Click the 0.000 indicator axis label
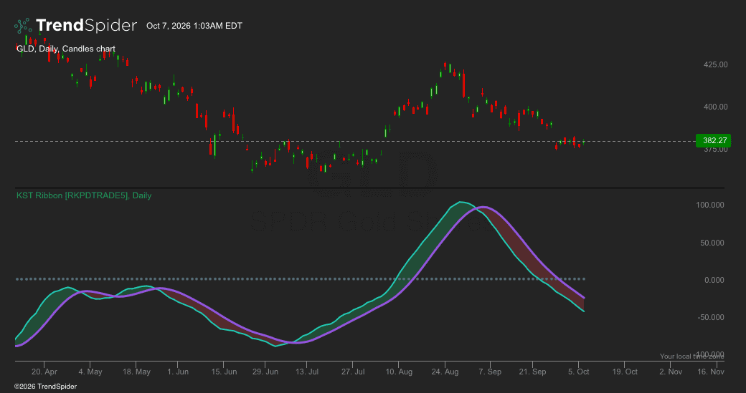This screenshot has width=746, height=393. pyautogui.click(x=714, y=280)
